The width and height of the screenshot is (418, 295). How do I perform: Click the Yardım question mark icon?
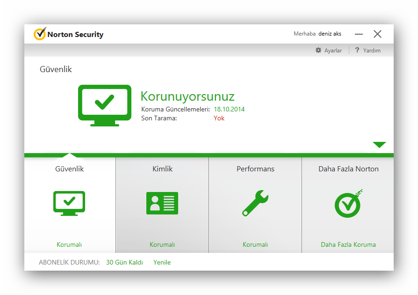(357, 50)
